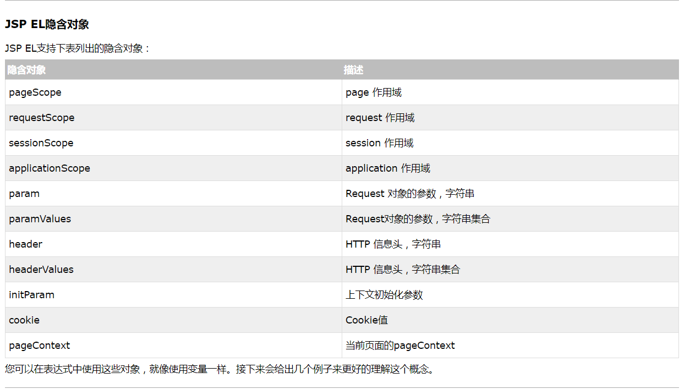The height and width of the screenshot is (389, 690).
Task: Select the header table cell
Action: [26, 244]
